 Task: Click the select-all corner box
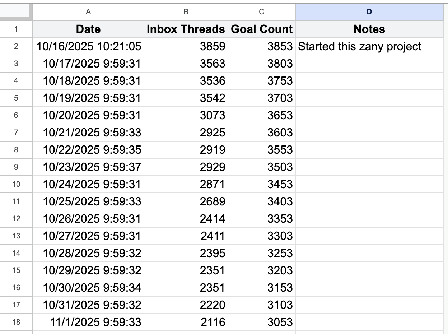point(16,12)
